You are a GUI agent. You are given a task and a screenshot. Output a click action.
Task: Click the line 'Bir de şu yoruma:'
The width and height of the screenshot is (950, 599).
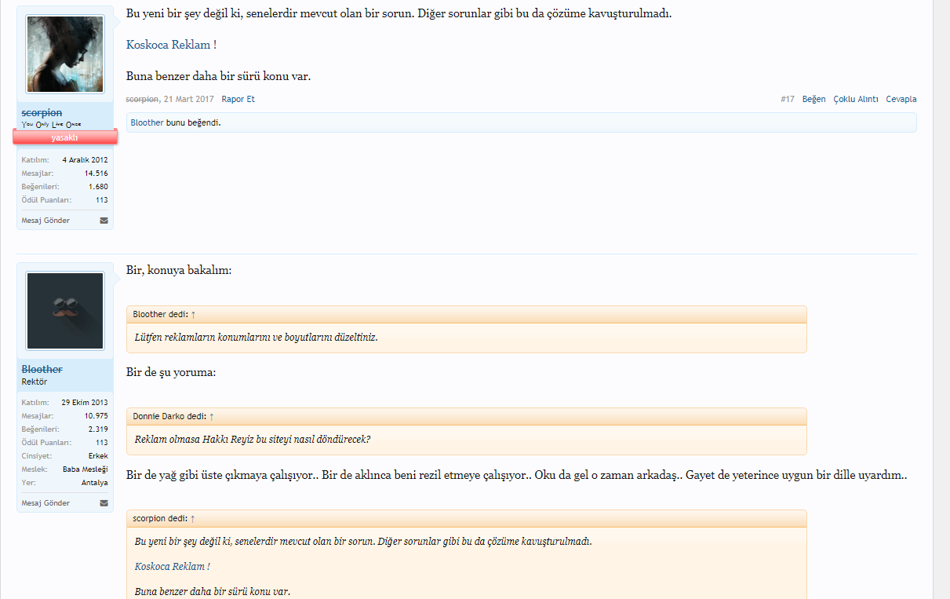(171, 372)
